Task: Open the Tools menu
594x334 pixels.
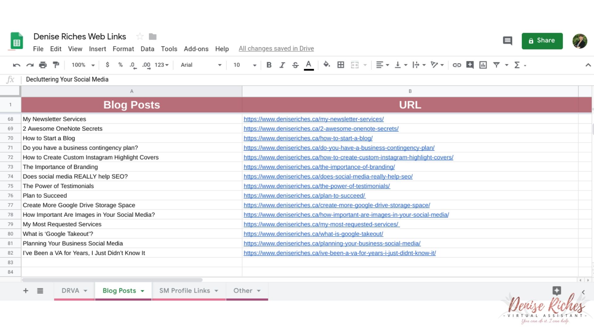Action: tap(169, 49)
